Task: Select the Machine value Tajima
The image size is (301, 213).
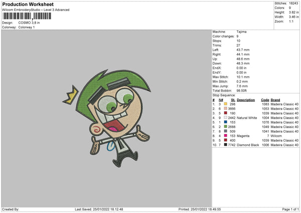Action: point(241,32)
